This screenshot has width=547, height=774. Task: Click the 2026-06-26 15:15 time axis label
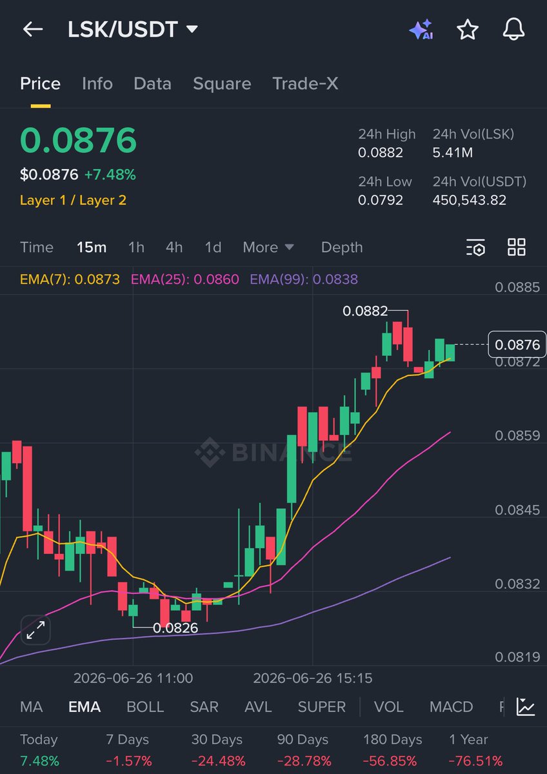coord(313,679)
